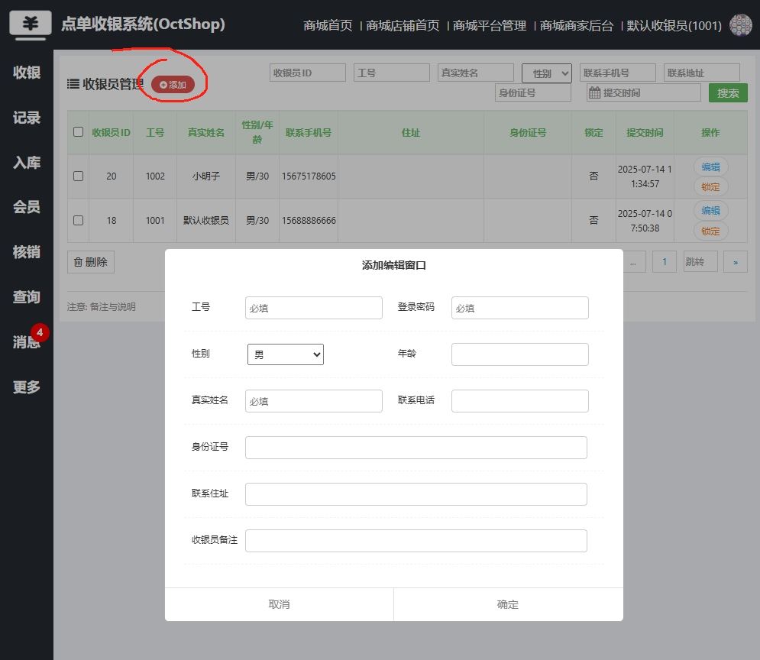
Task: Click the 年龄 field in dialog
Action: click(x=519, y=354)
